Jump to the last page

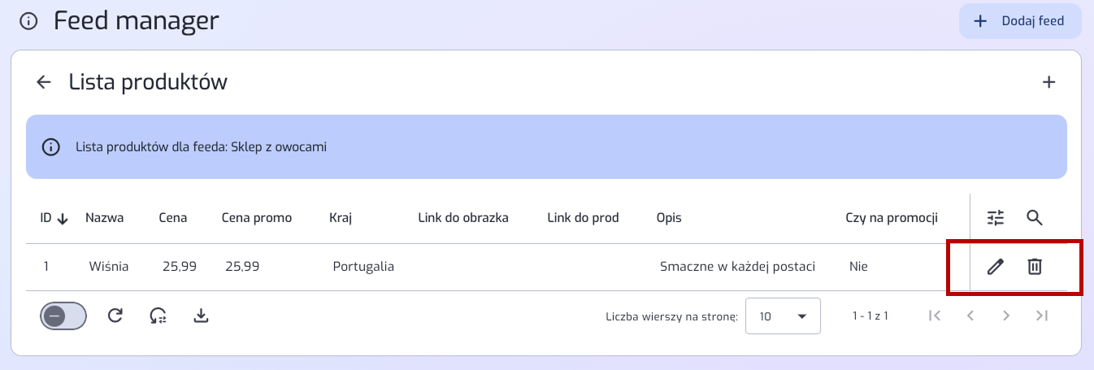[x=1042, y=316]
